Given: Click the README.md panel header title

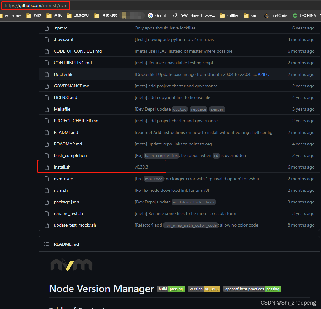Looking at the screenshot, I should (66, 244).
